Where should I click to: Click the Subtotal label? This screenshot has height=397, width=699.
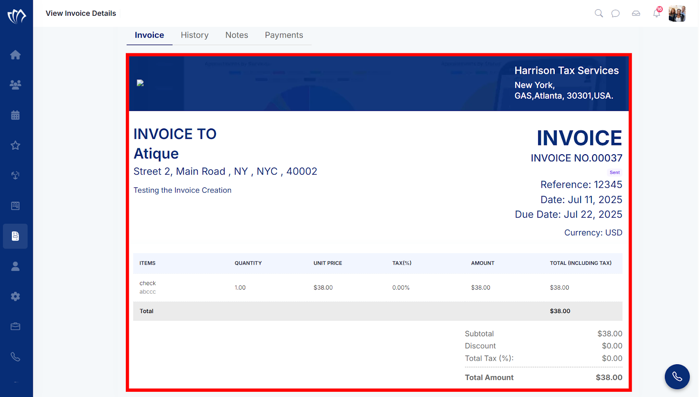pos(479,334)
